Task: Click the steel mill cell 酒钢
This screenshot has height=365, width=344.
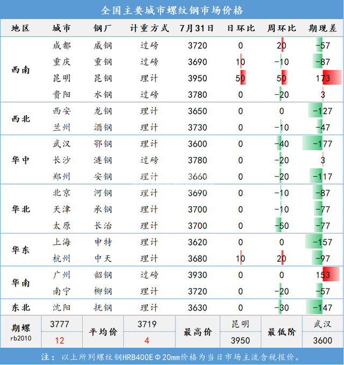Action: click(x=103, y=128)
